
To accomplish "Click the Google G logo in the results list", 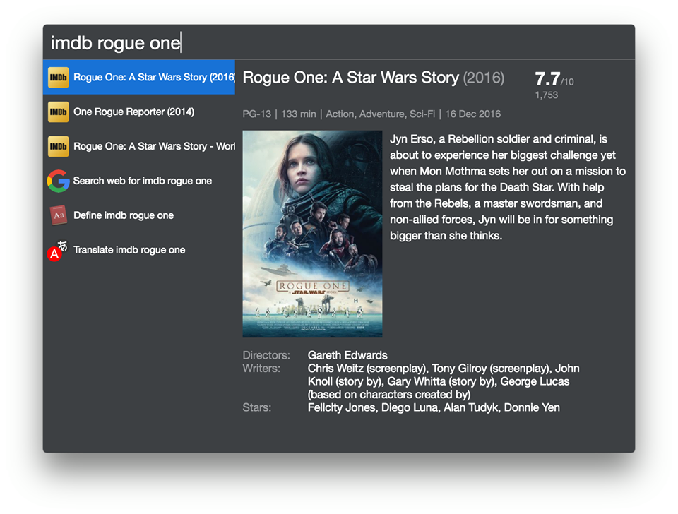I will (58, 181).
